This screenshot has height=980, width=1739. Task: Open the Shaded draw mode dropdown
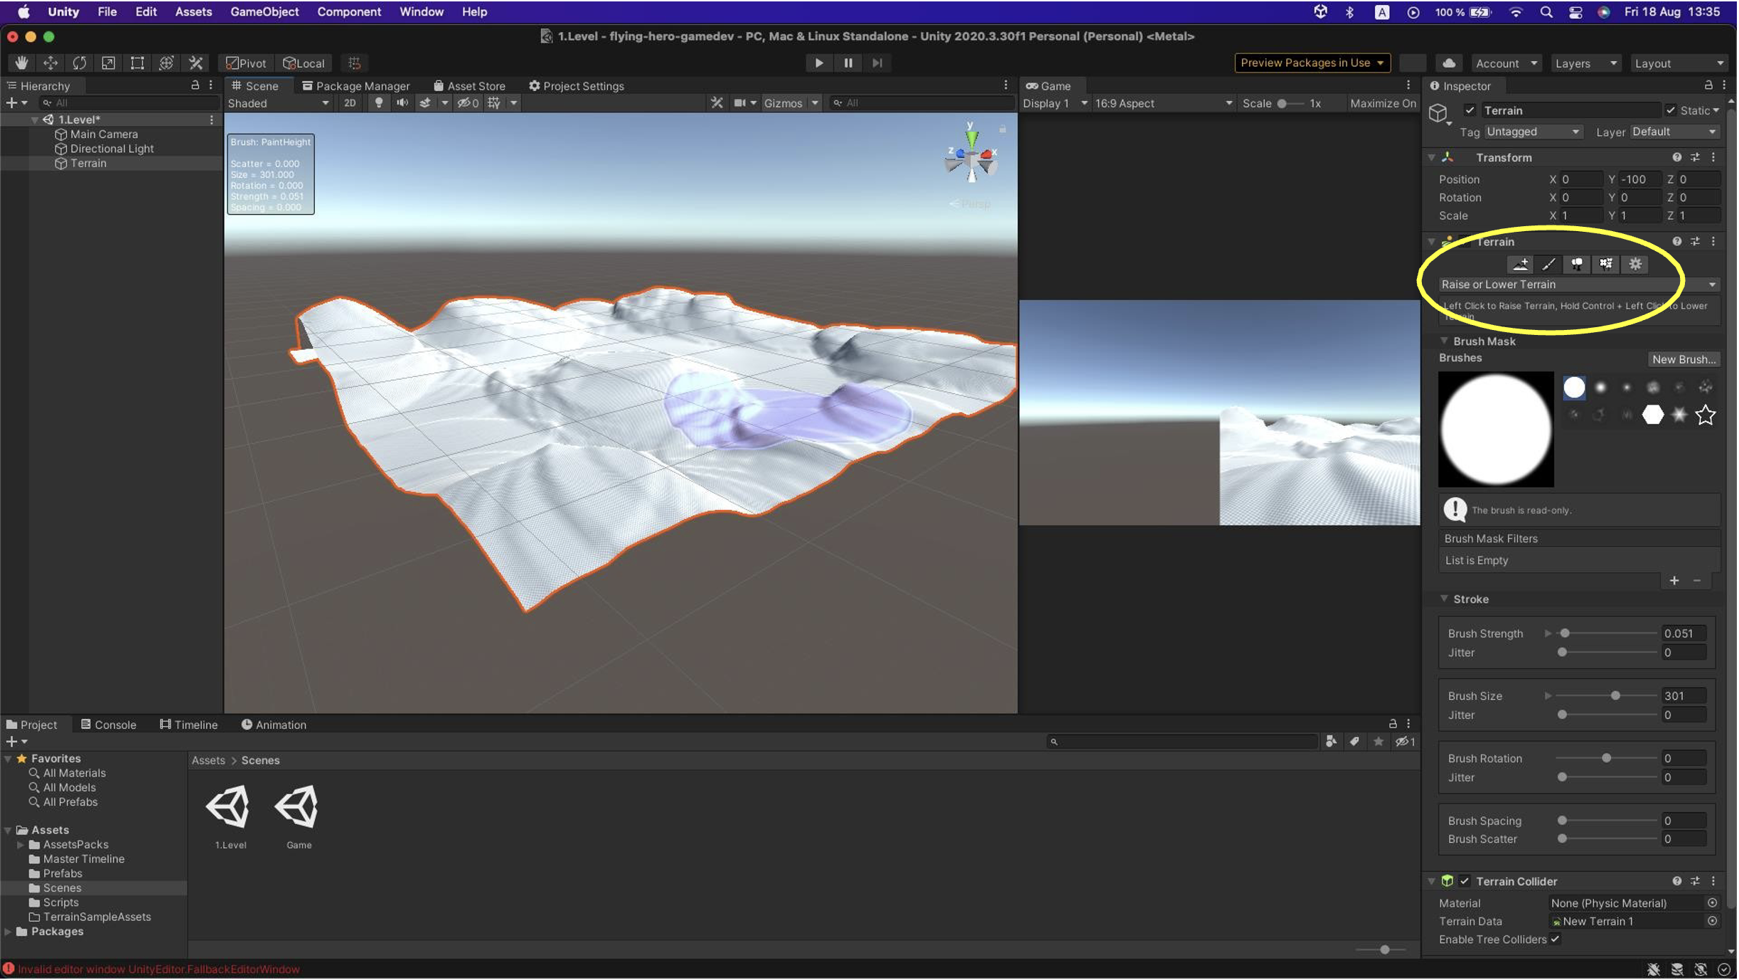279,103
